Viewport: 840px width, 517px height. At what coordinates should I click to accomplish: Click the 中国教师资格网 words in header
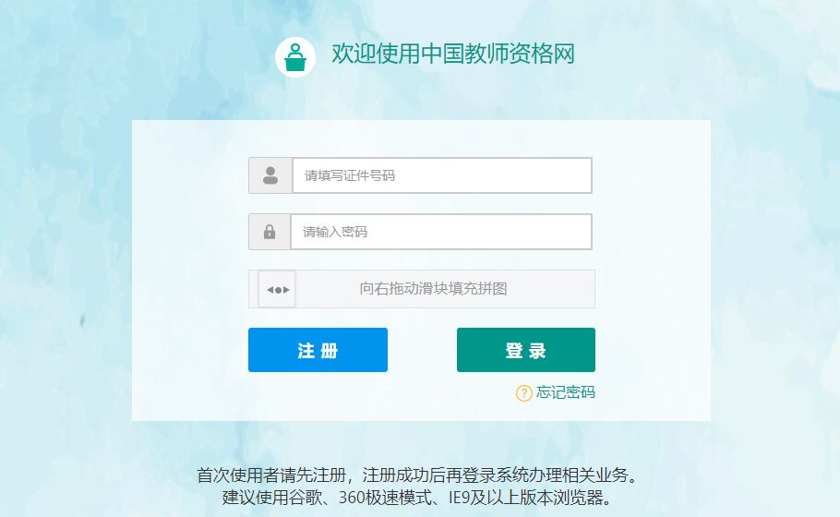pos(498,54)
